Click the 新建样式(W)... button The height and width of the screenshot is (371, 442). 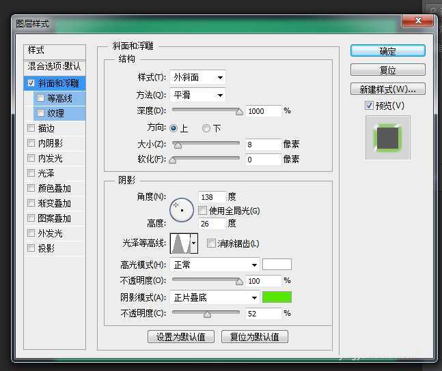tap(387, 89)
